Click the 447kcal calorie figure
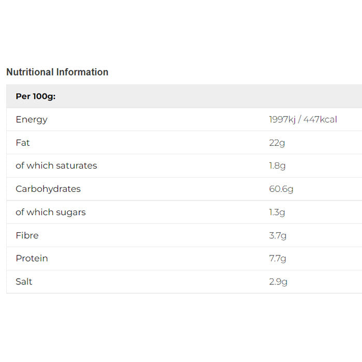 pyautogui.click(x=320, y=119)
